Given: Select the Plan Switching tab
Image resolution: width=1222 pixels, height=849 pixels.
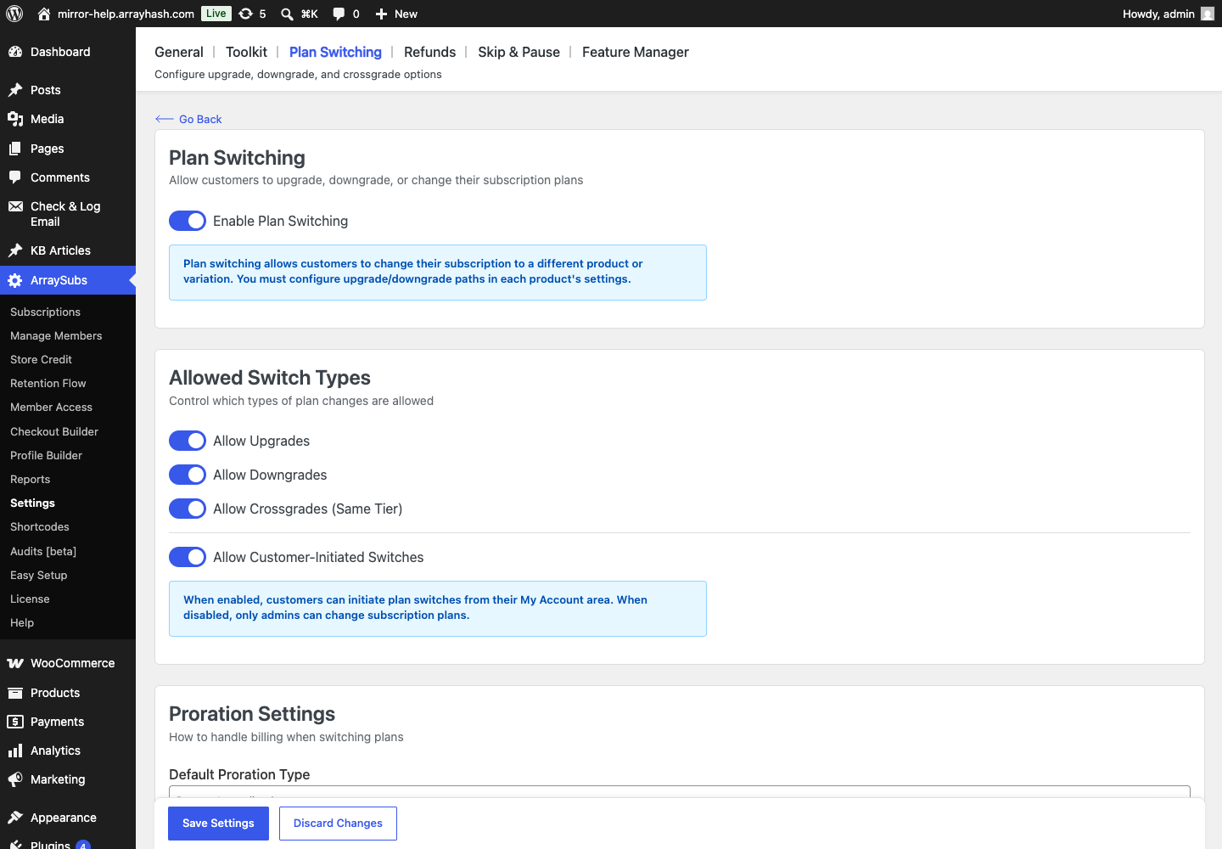Looking at the screenshot, I should click(335, 52).
